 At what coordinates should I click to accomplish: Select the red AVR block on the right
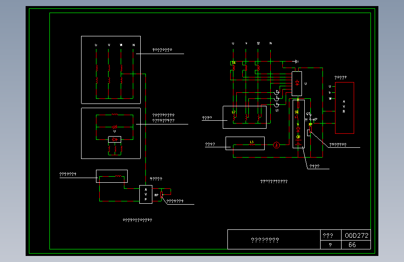(344, 108)
